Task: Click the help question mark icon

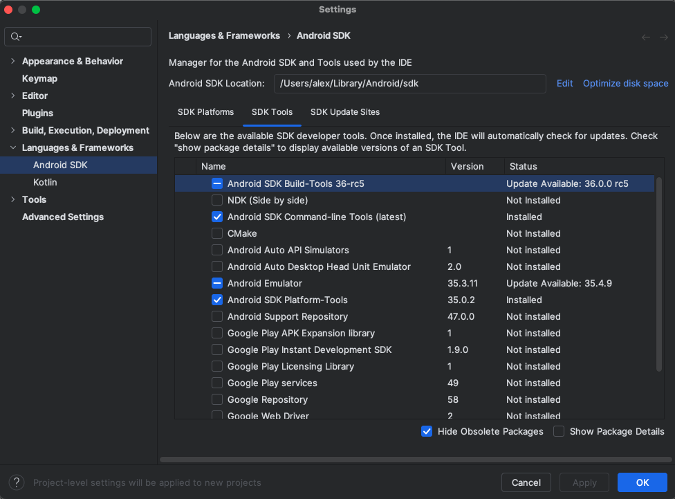Action: 17,482
